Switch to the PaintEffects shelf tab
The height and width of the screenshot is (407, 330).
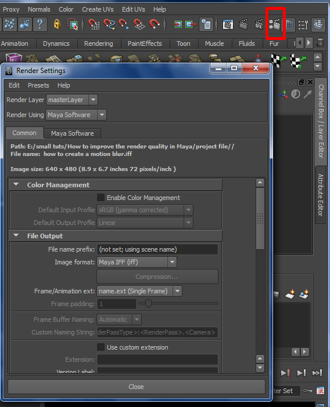145,43
